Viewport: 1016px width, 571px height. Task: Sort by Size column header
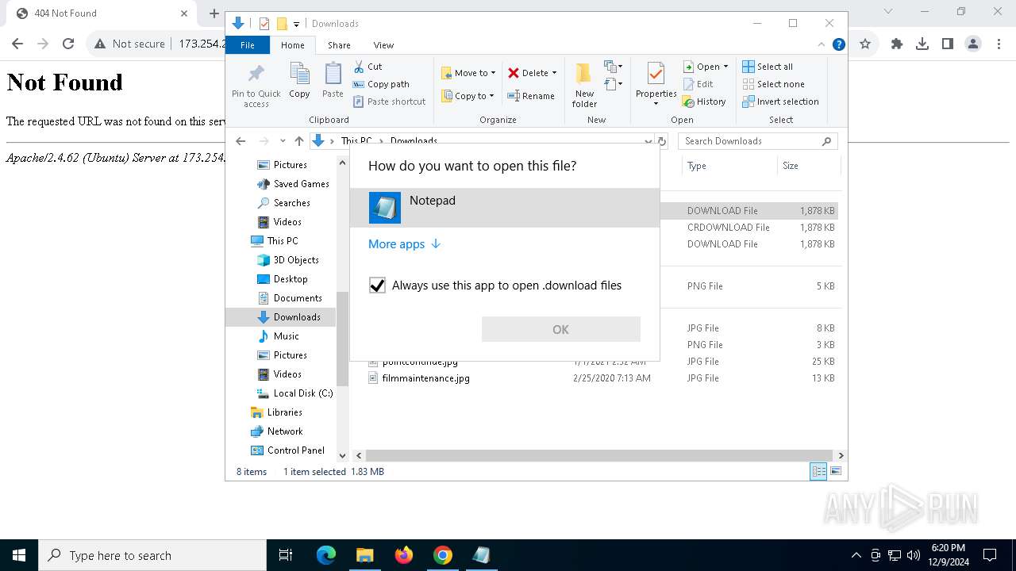click(808, 166)
